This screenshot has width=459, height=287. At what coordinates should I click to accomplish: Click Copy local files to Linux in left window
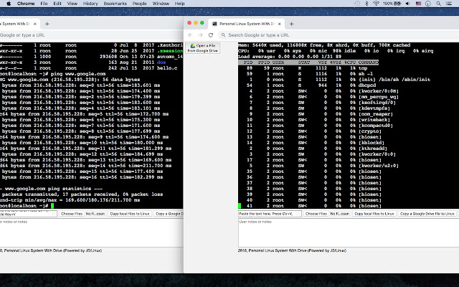coord(130,214)
